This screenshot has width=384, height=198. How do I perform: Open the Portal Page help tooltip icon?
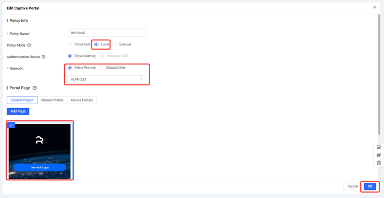(35, 88)
